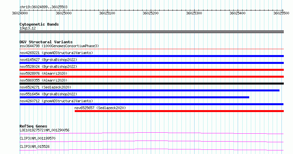Click the blue nsv6524271 variant bar
Screen dimensions: 293x154
[x=149, y=90]
